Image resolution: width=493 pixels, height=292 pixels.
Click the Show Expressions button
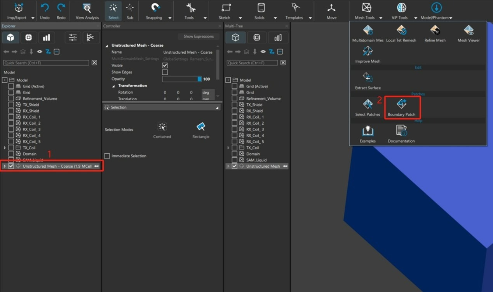pos(199,36)
